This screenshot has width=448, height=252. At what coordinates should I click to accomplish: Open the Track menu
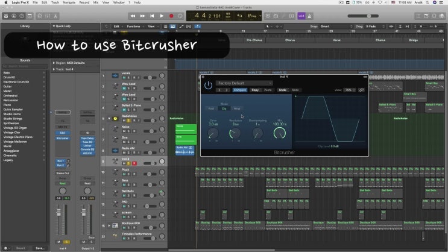(x=55, y=2)
